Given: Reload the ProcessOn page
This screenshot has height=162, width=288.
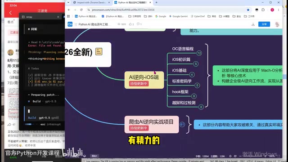Looking at the screenshot, I should point(81,10).
